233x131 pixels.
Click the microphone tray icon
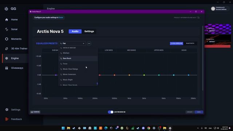point(202,128)
